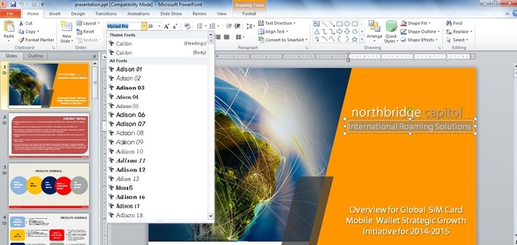Screen dimensions: 517x245
Task: Click the Increase Font Size icon
Action: (x=167, y=26)
